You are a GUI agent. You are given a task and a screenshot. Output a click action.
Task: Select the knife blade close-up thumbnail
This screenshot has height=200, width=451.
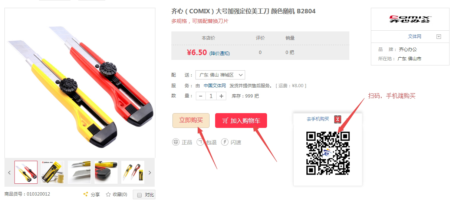79,172
